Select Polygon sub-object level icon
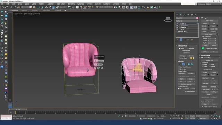This screenshot has height=125, width=222. tap(189, 64)
